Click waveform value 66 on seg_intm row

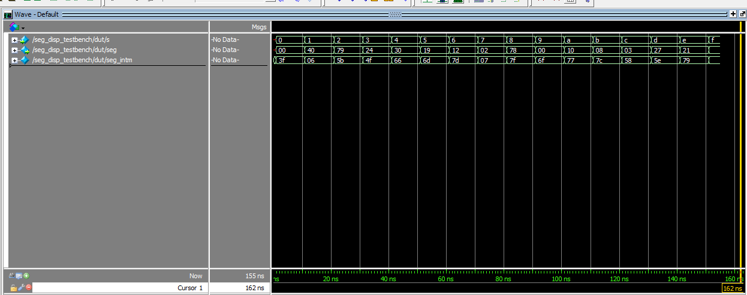pos(397,60)
